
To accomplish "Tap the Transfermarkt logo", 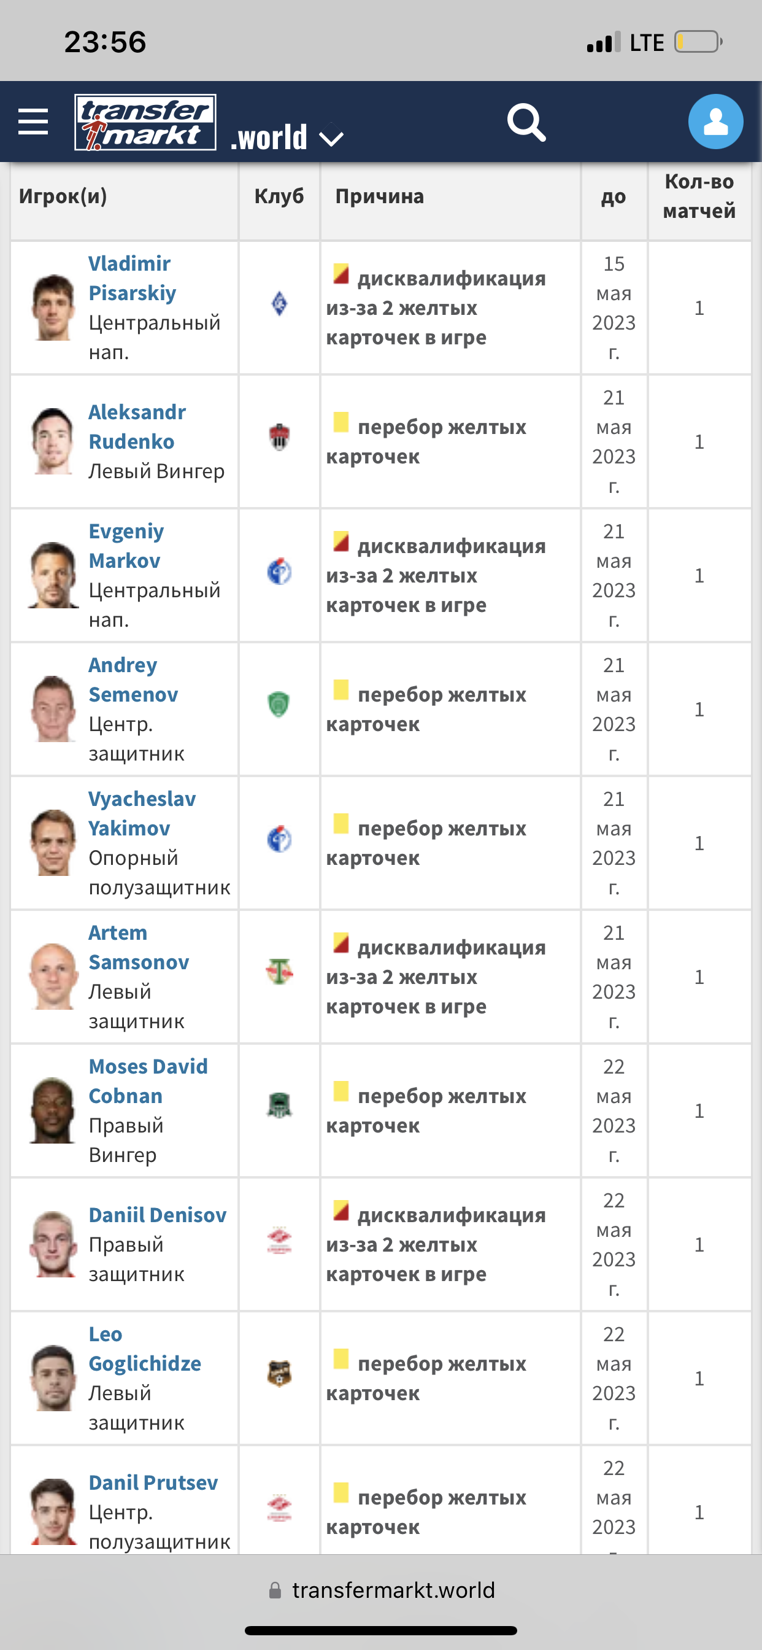I will 145,122.
